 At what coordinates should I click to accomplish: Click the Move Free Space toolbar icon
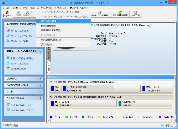pos(120,14)
